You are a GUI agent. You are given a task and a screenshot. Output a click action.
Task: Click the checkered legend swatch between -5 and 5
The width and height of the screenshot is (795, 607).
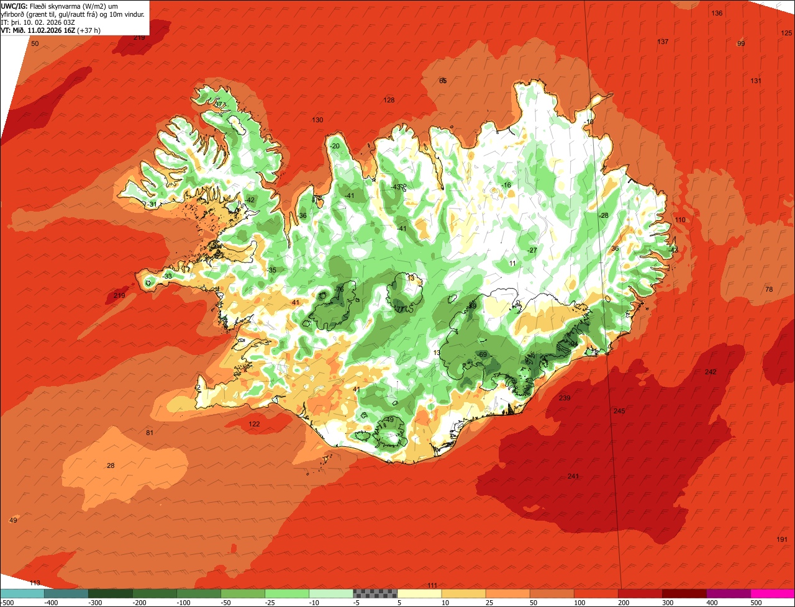point(375,593)
